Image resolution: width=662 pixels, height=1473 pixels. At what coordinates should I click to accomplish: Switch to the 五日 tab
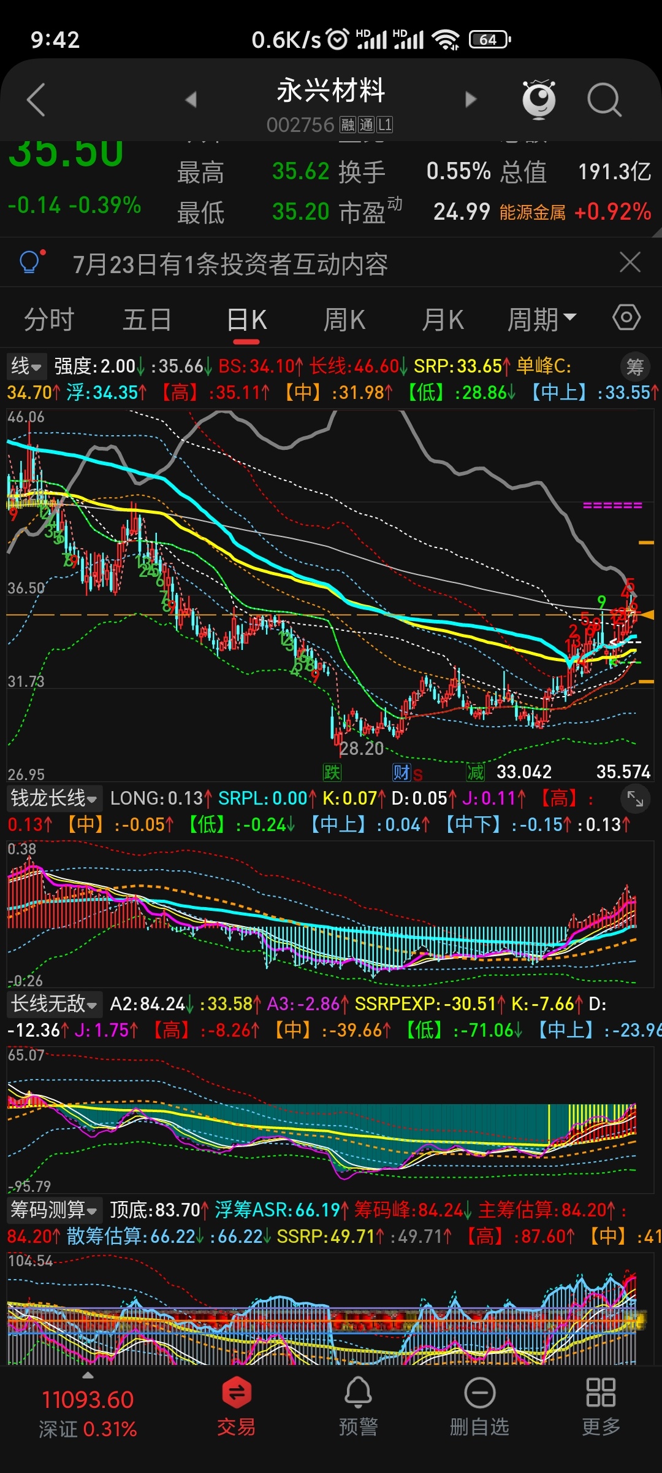147,320
